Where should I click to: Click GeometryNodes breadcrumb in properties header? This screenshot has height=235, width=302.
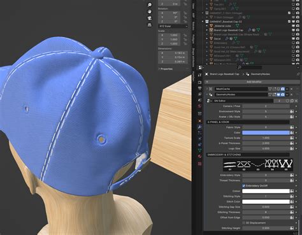click(260, 74)
